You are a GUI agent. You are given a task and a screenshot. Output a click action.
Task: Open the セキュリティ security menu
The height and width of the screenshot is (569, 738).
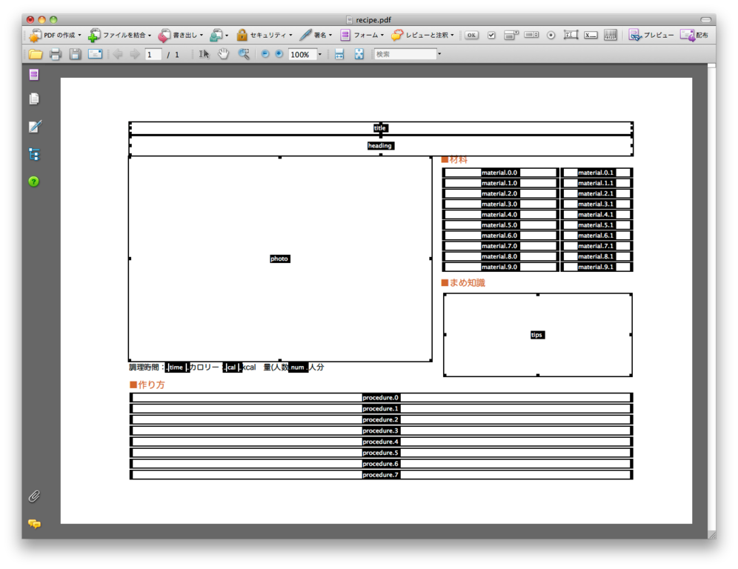[264, 35]
